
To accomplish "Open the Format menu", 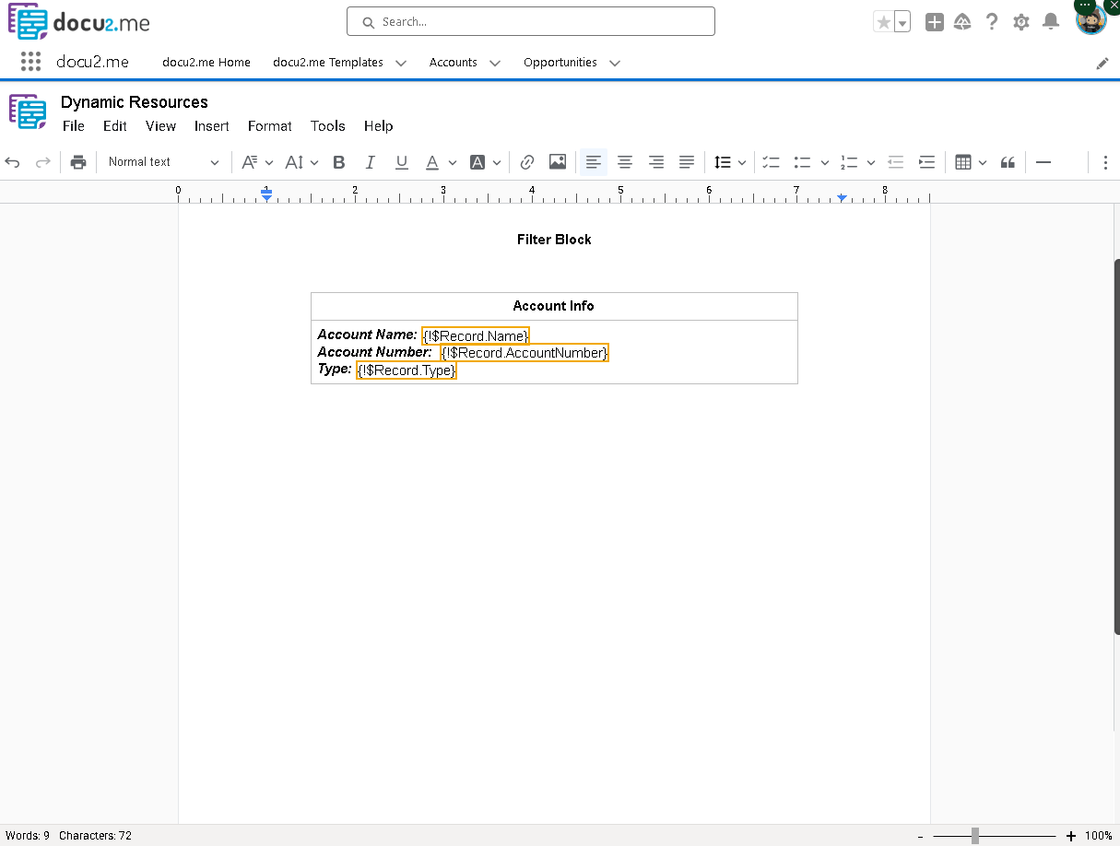I will coord(270,126).
